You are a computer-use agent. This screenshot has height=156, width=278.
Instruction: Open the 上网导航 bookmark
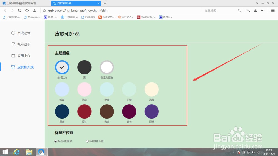coord(69,17)
